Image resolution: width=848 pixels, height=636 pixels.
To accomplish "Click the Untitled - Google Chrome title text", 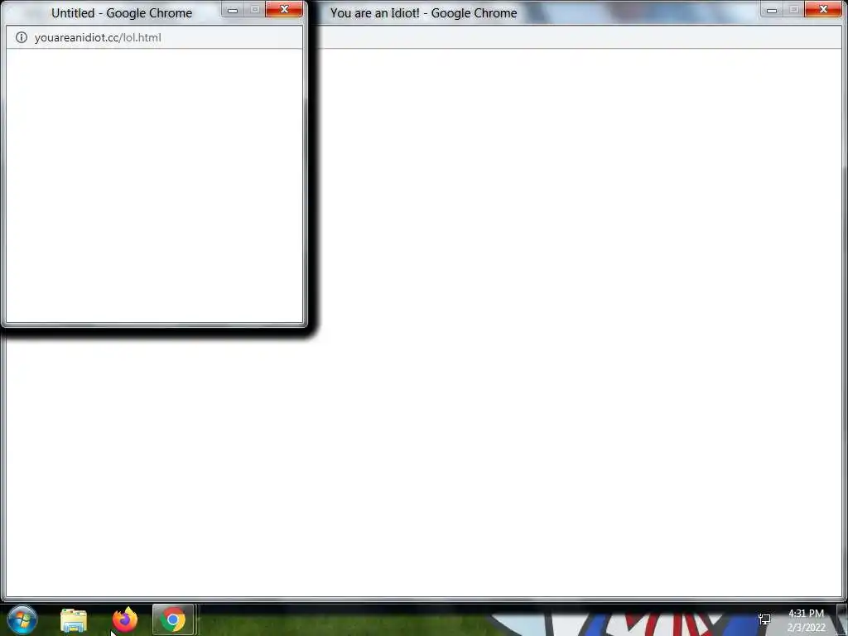I will coord(122,13).
